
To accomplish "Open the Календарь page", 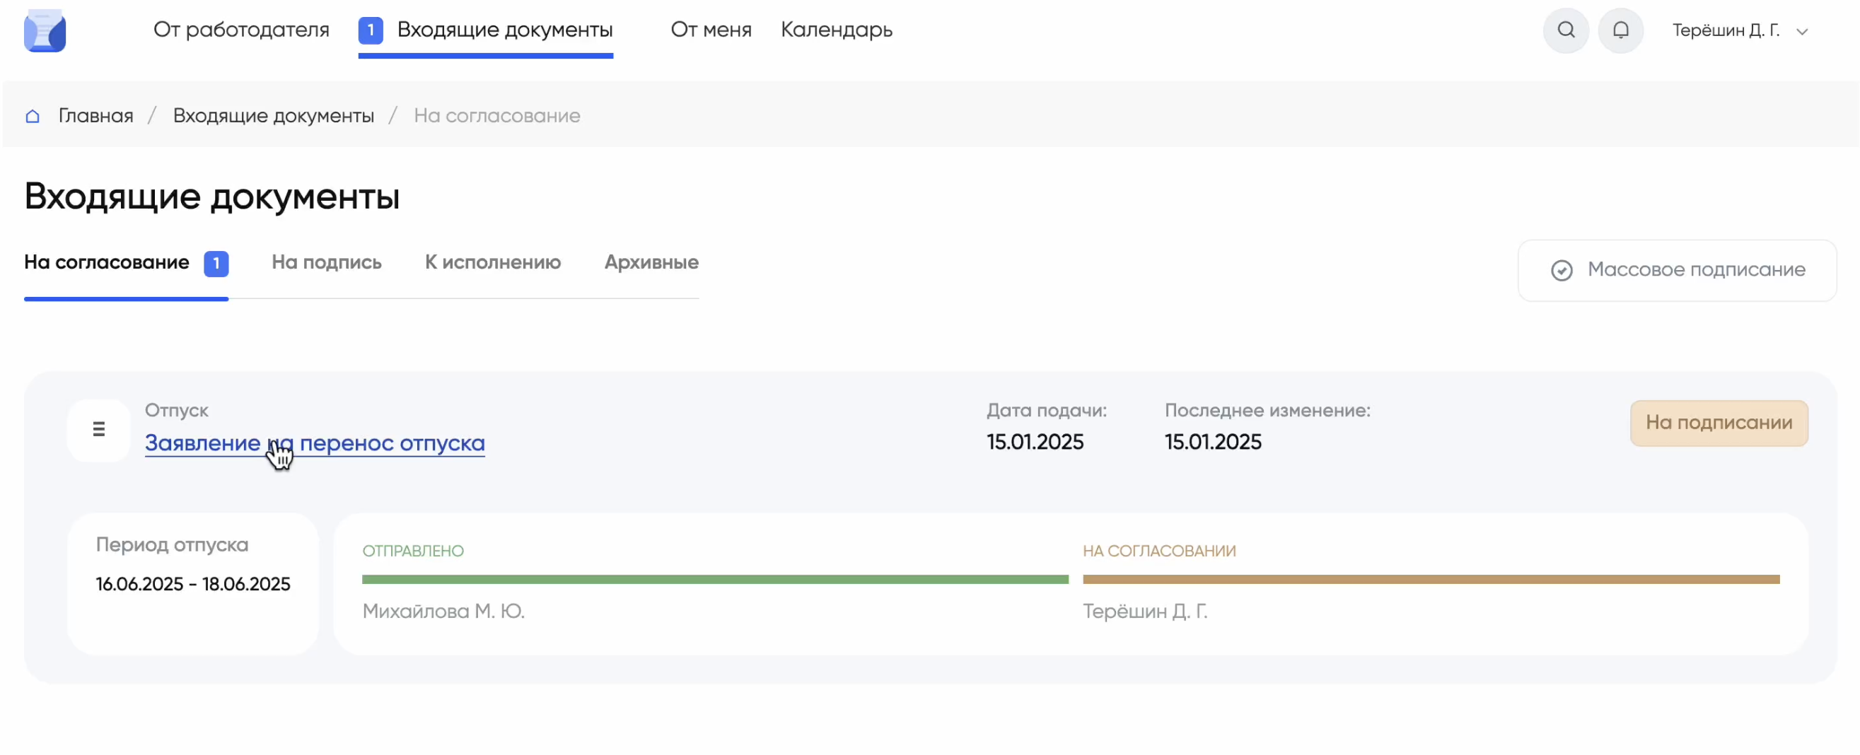I will coord(836,30).
